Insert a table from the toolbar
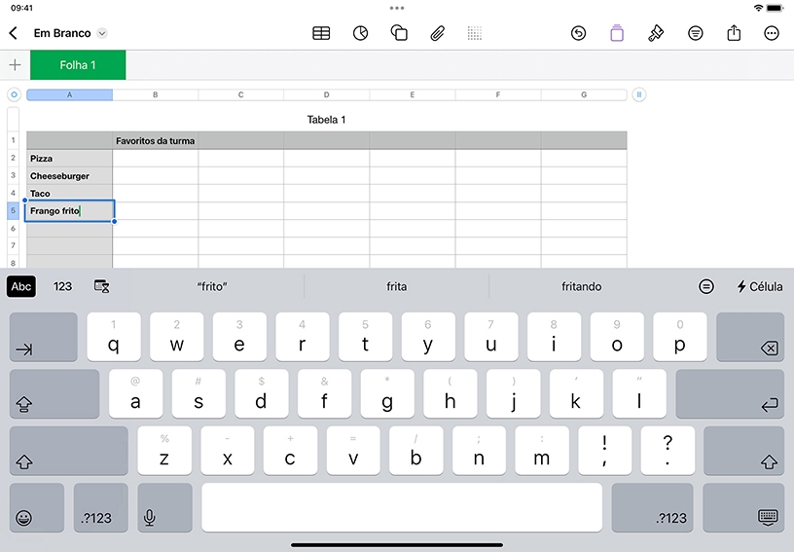The width and height of the screenshot is (794, 552). click(321, 33)
